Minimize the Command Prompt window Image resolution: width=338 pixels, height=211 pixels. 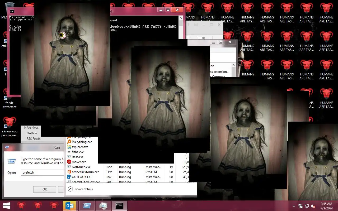(161, 10)
